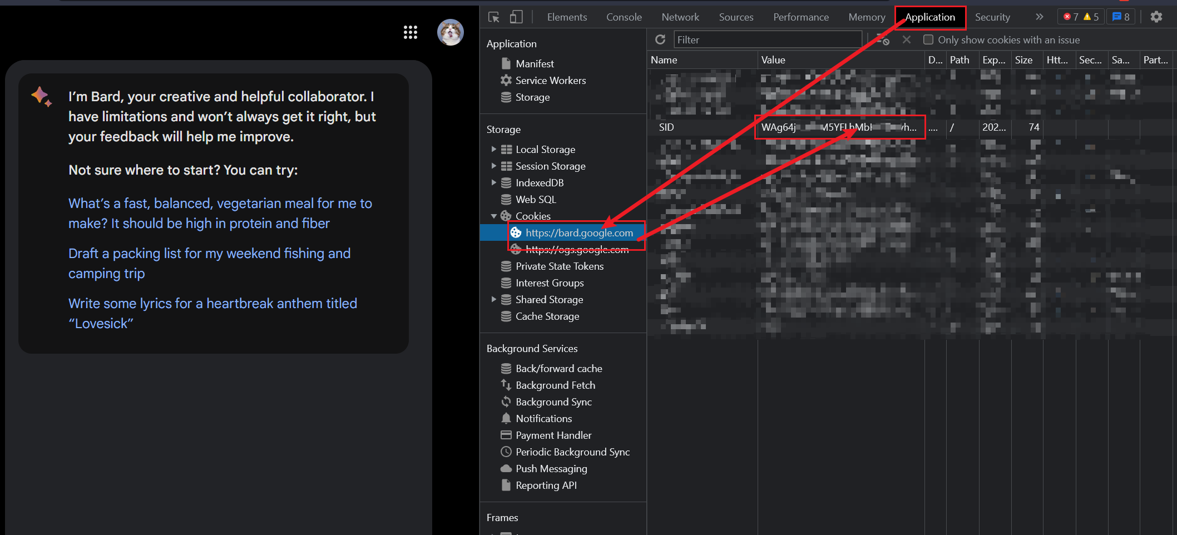Open the Google apps grid icon
This screenshot has width=1177, height=535.
(x=411, y=32)
